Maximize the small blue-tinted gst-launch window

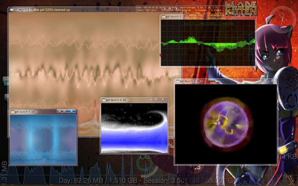[65, 111]
